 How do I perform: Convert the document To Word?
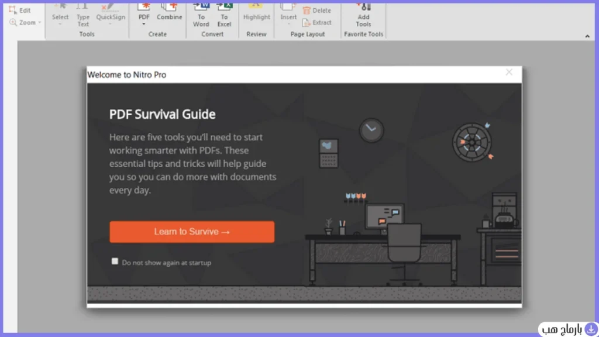[x=201, y=15]
